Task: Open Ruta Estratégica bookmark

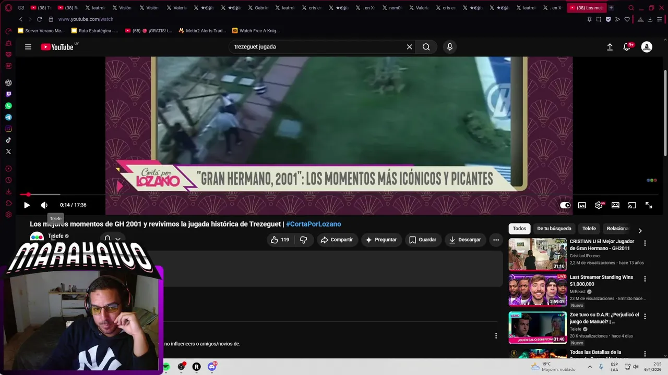Action: click(94, 31)
